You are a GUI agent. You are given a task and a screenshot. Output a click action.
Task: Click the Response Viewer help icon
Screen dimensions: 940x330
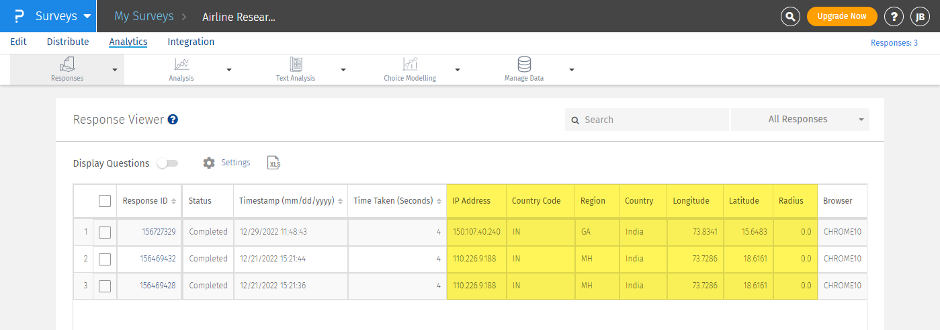173,120
